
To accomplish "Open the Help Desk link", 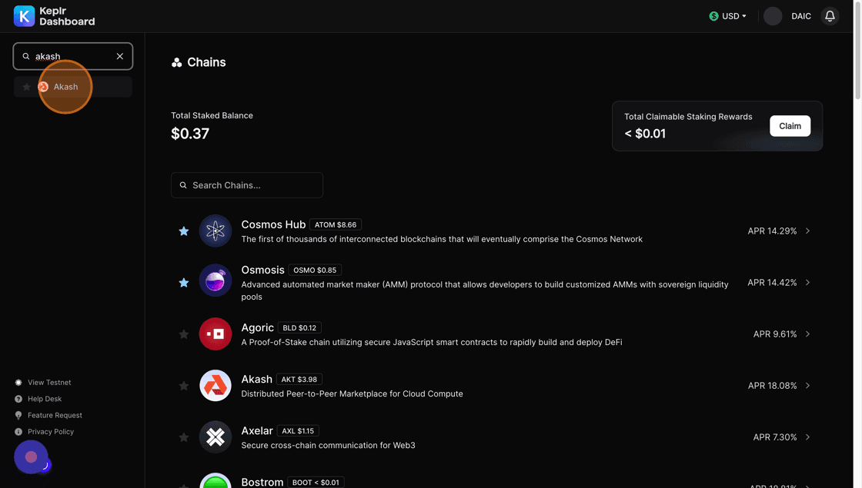I will point(45,399).
